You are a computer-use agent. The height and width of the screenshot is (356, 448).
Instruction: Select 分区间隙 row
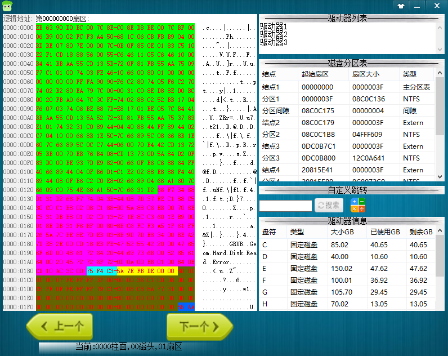tap(347, 110)
